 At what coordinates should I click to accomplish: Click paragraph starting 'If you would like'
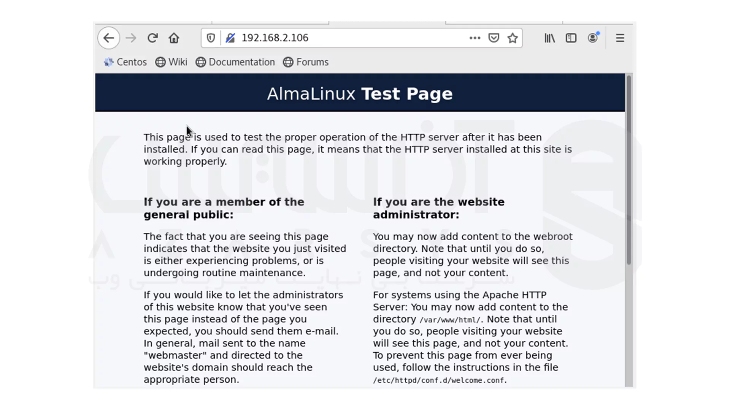[x=243, y=337]
